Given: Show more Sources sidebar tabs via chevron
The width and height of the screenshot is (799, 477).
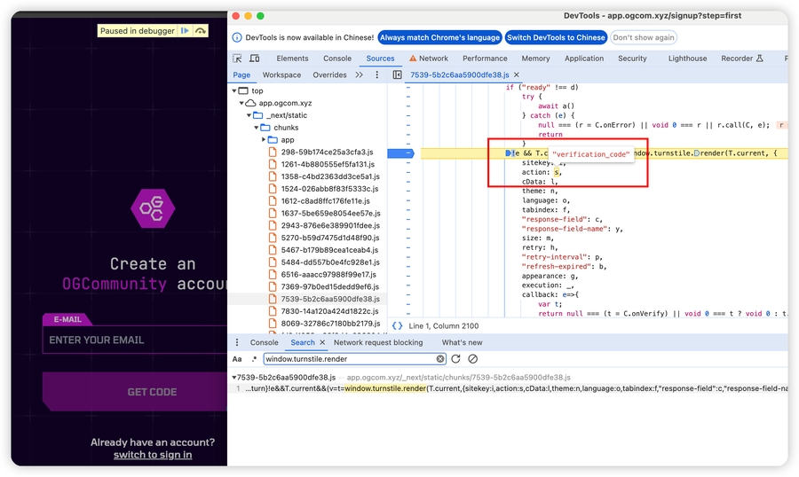Looking at the screenshot, I should [x=359, y=75].
